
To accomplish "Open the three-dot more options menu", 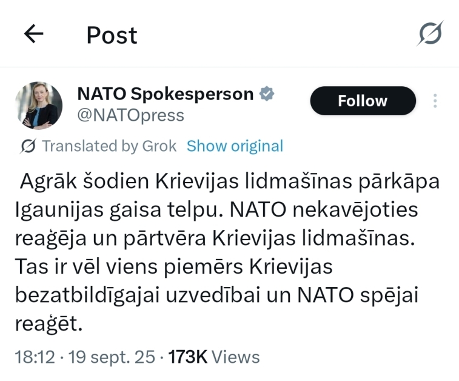I will pos(435,101).
